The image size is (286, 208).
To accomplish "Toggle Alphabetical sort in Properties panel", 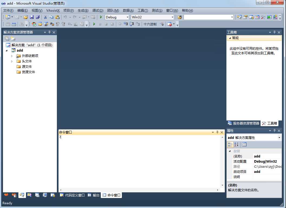I will tap(236, 145).
